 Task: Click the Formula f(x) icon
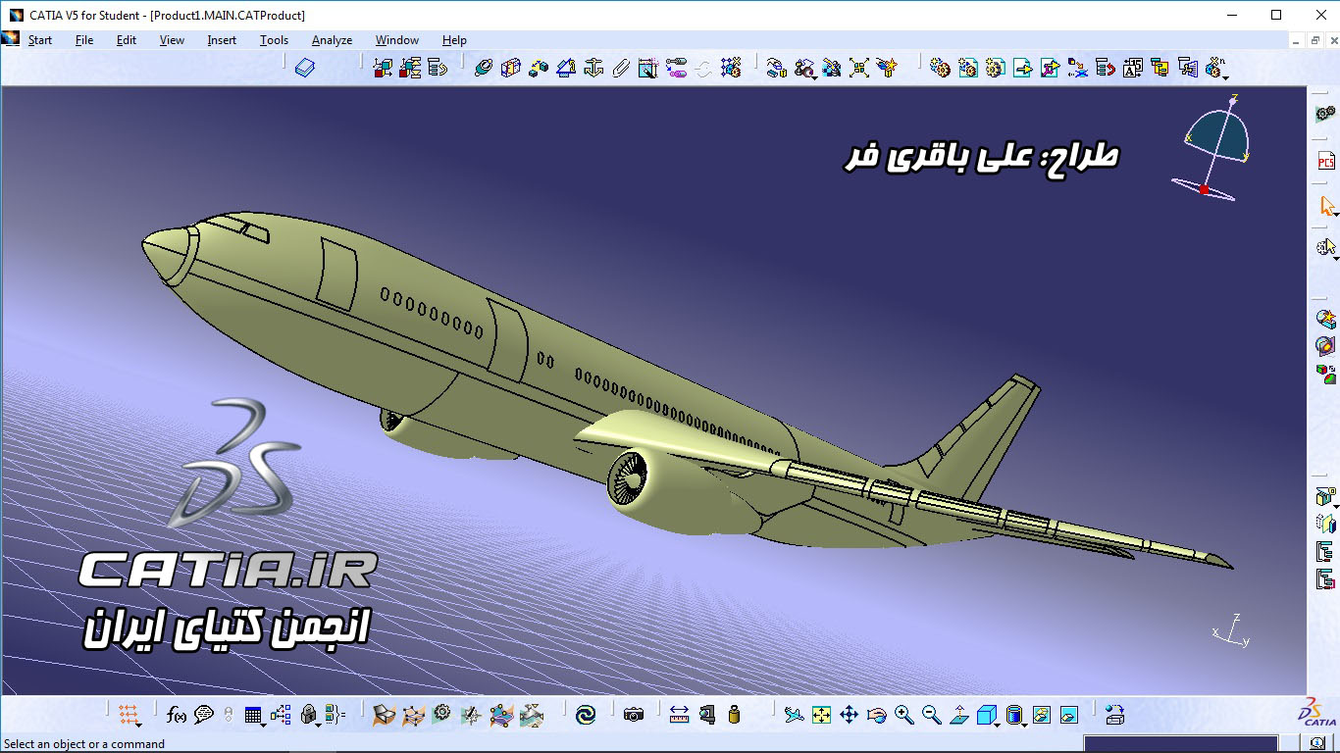pyautogui.click(x=177, y=715)
